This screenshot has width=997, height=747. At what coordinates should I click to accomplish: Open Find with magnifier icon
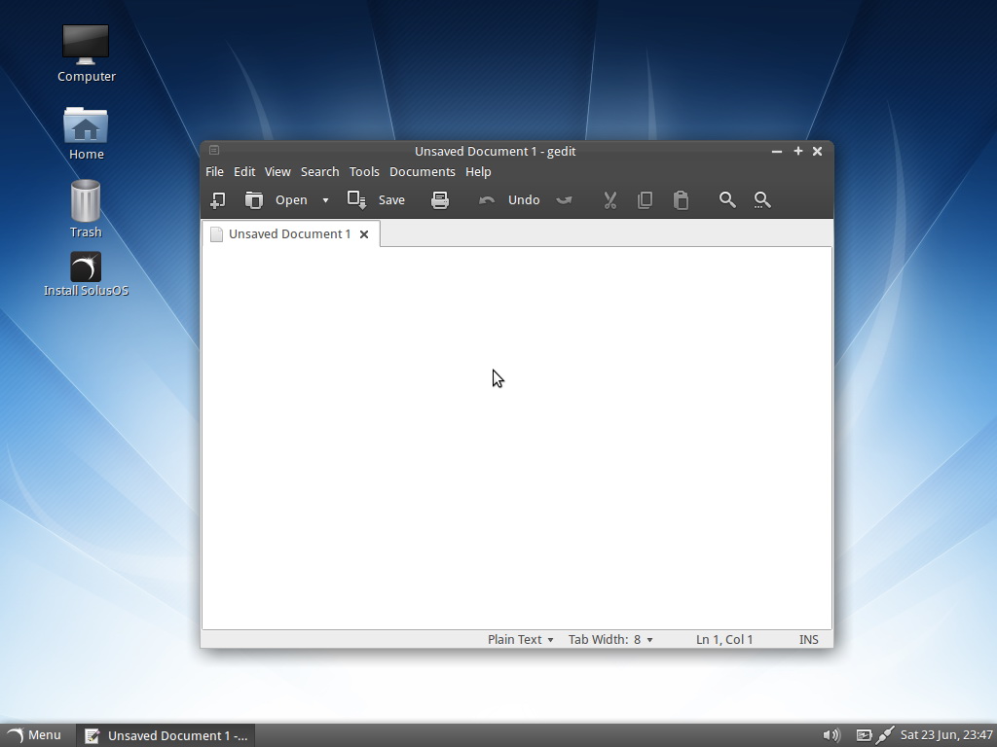[727, 200]
